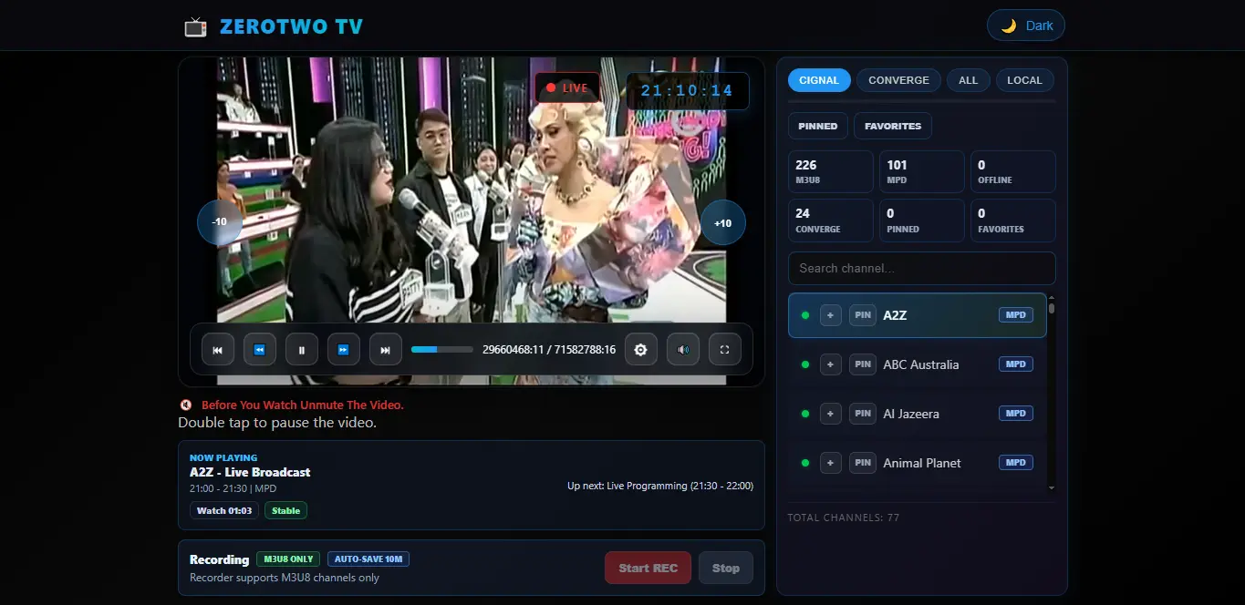
Task: Click the red LIVE indicator badge
Action: 567,88
